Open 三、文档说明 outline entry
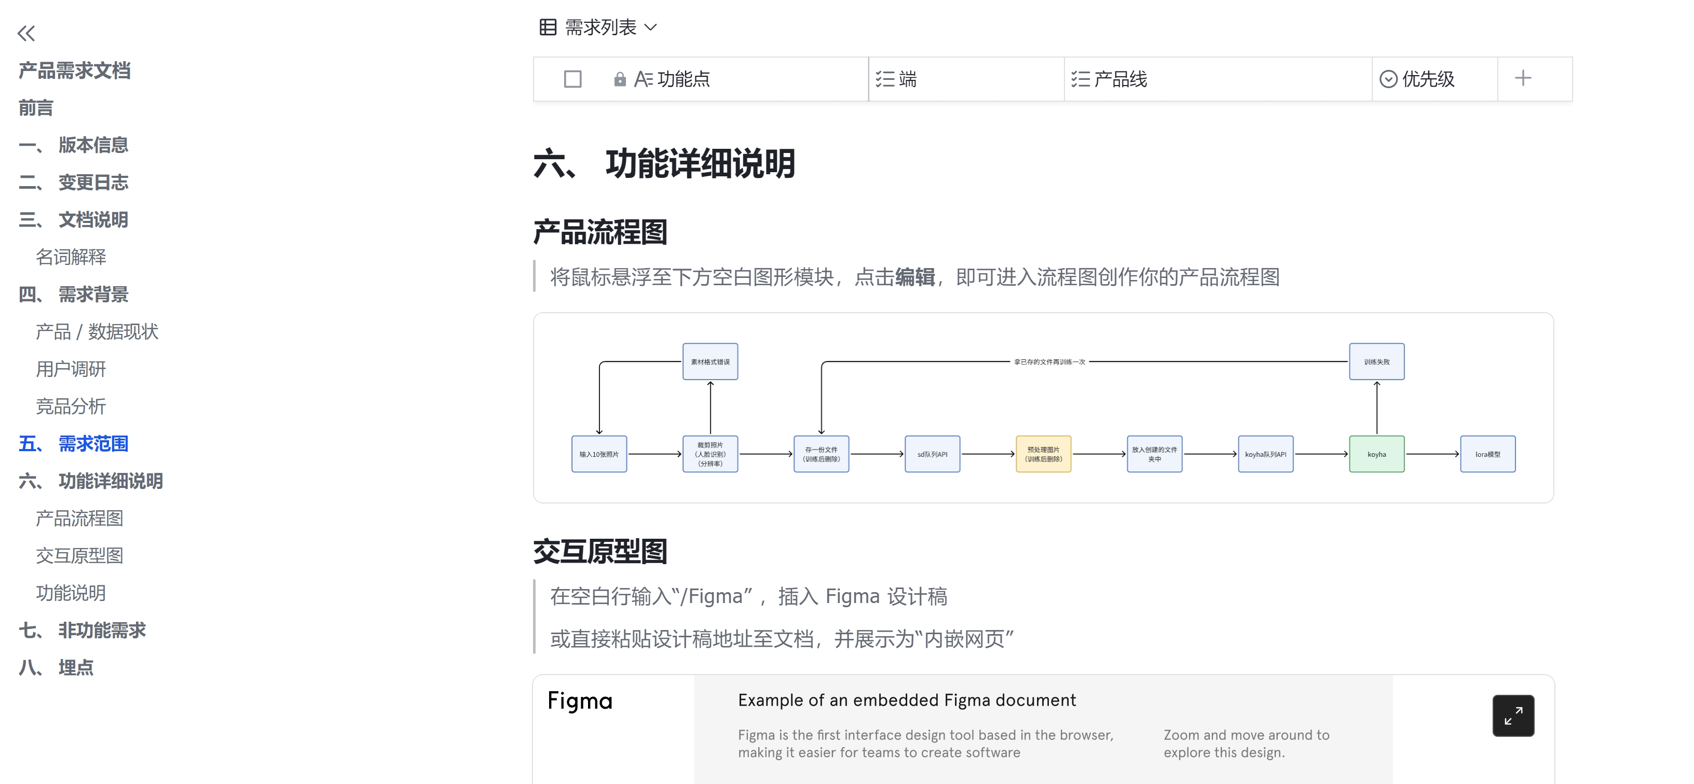 [x=74, y=219]
